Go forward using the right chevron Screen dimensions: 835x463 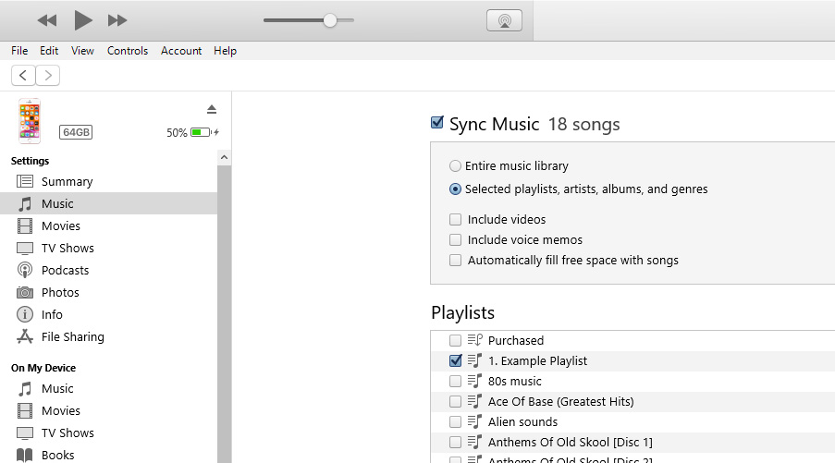pos(47,76)
